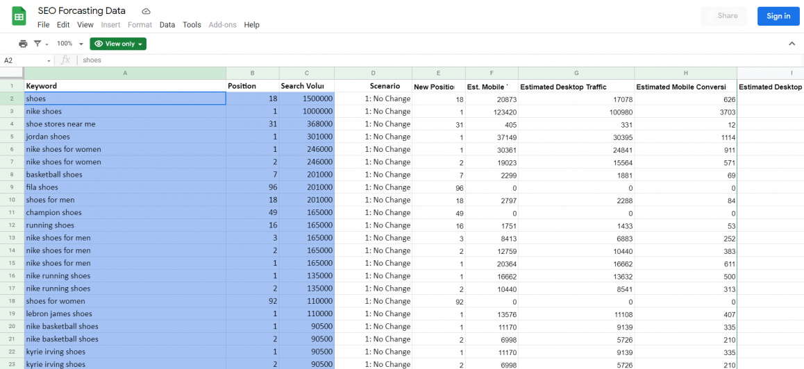
Task: Select the cell 'lebron james shoes'
Action: (x=125, y=314)
